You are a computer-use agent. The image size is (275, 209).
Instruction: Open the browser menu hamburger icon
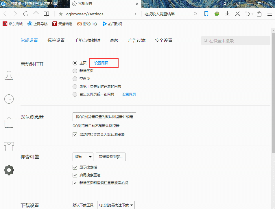tap(270, 14)
